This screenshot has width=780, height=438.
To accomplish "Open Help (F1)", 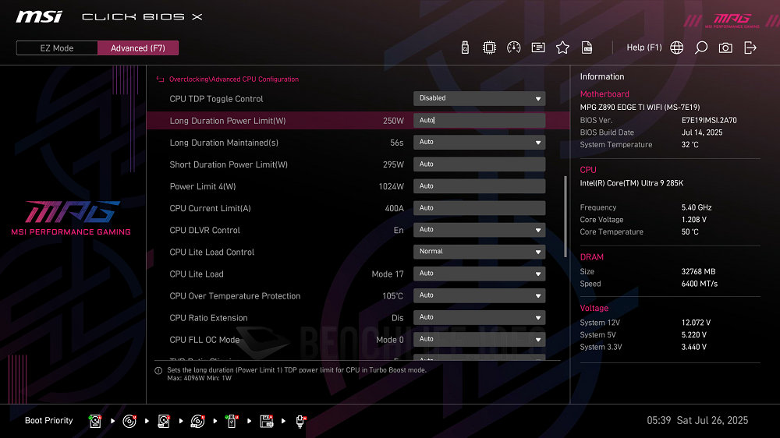I will tap(644, 48).
